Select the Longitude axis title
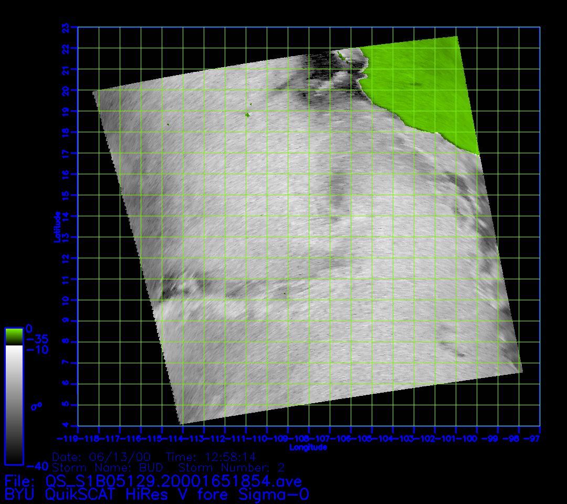567x504 pixels. pos(308,447)
